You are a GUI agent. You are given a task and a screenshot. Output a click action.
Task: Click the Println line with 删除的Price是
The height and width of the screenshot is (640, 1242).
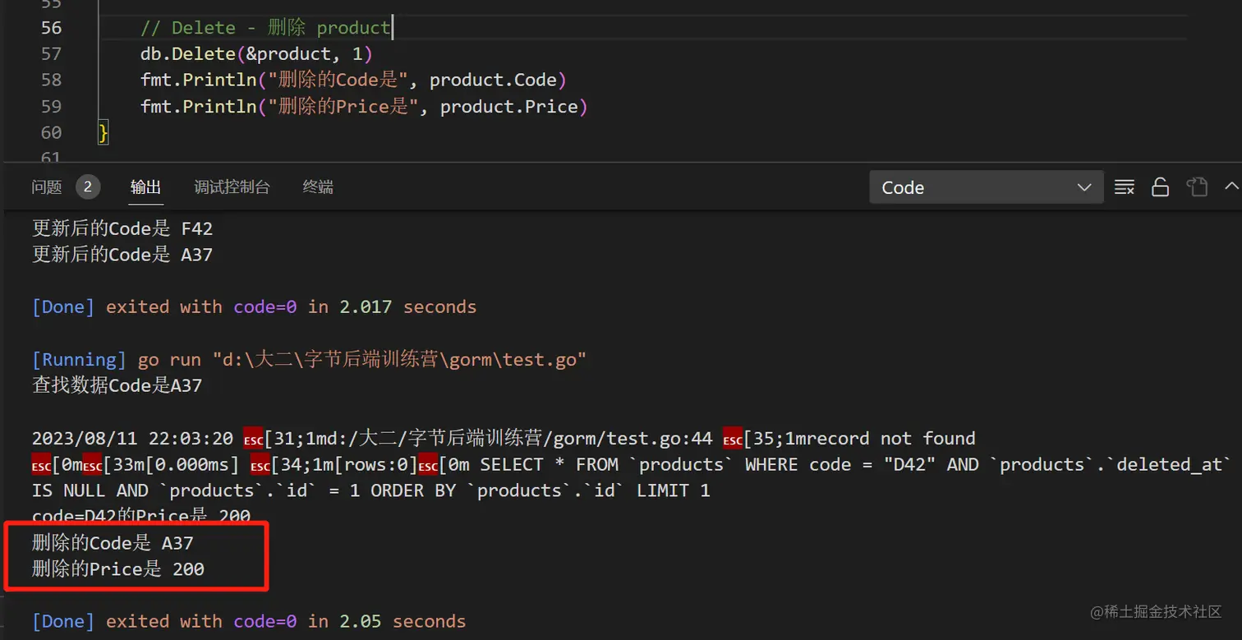point(364,107)
